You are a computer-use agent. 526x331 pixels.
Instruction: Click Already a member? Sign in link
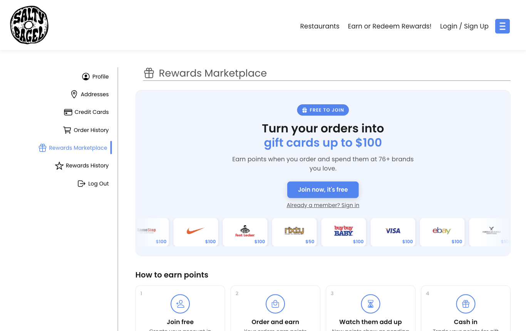[323, 205]
